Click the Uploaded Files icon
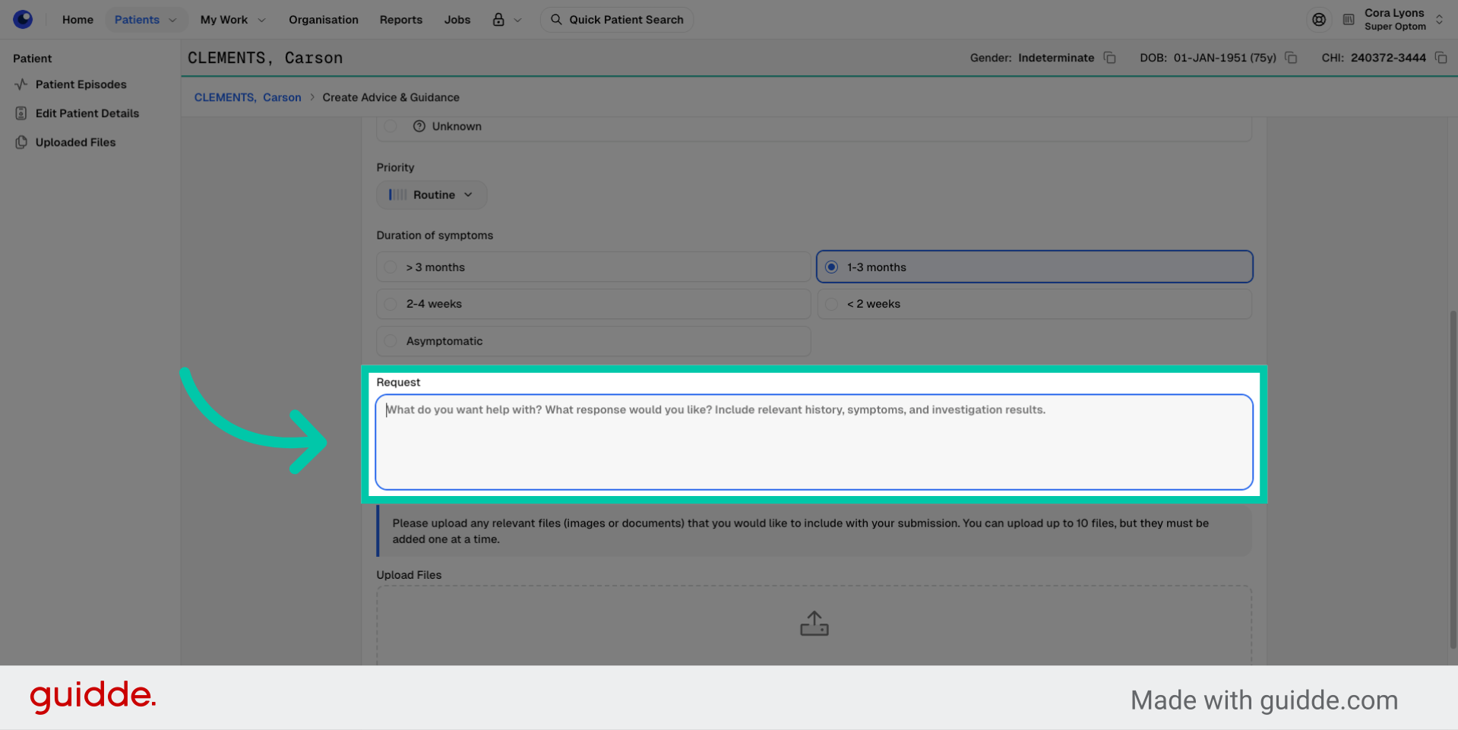Viewport: 1458px width, 730px height. 21,142
